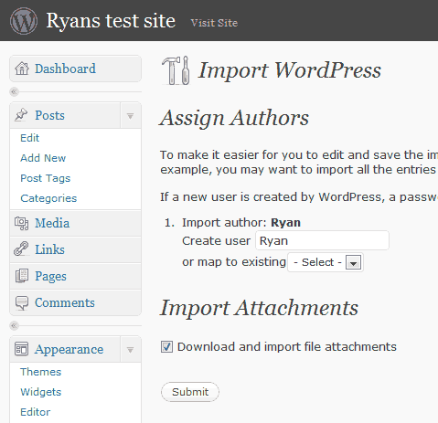Click the hammer and screwdriver Tools icon
The image size is (438, 423).
[176, 70]
